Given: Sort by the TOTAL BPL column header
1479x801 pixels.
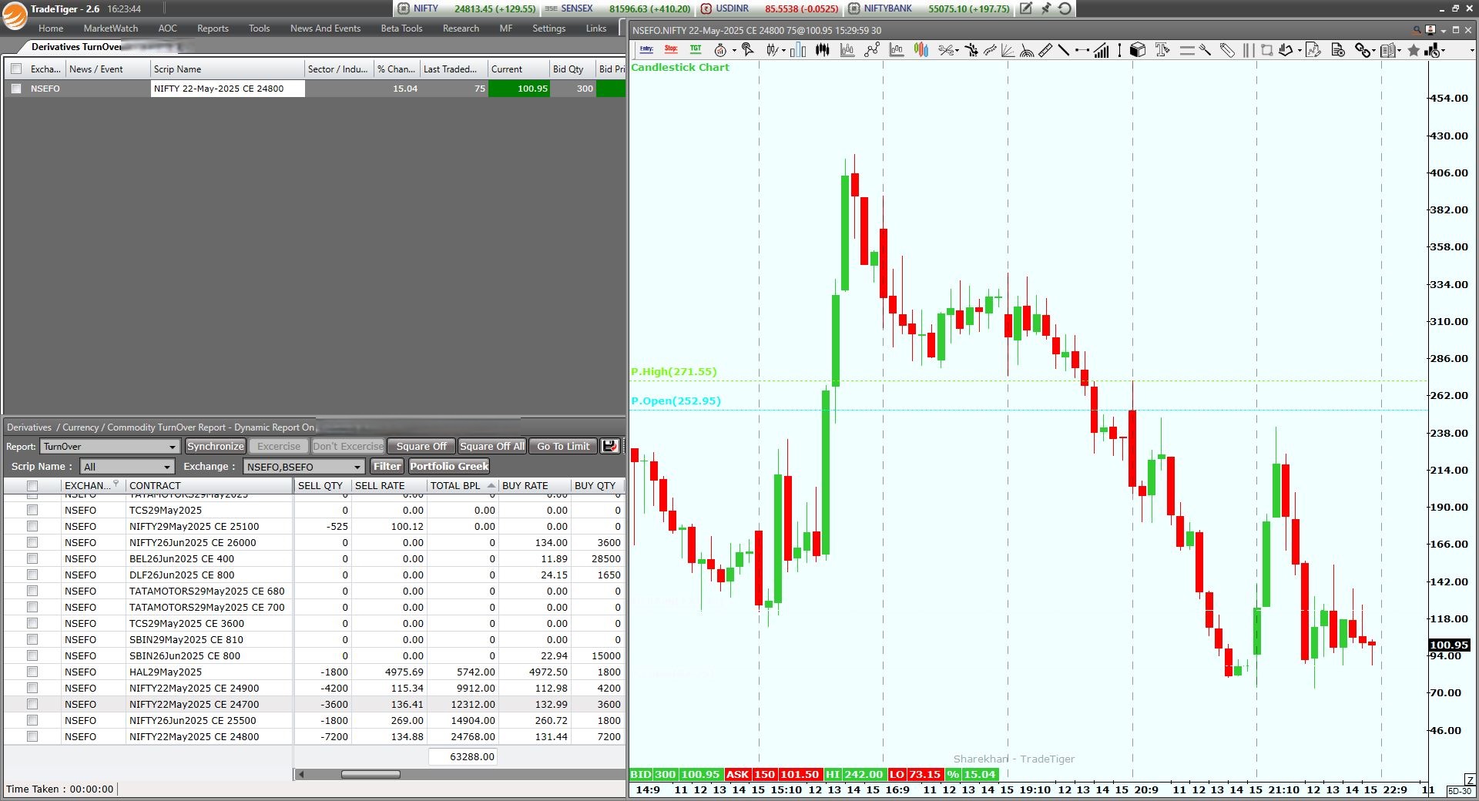Looking at the screenshot, I should click(462, 485).
